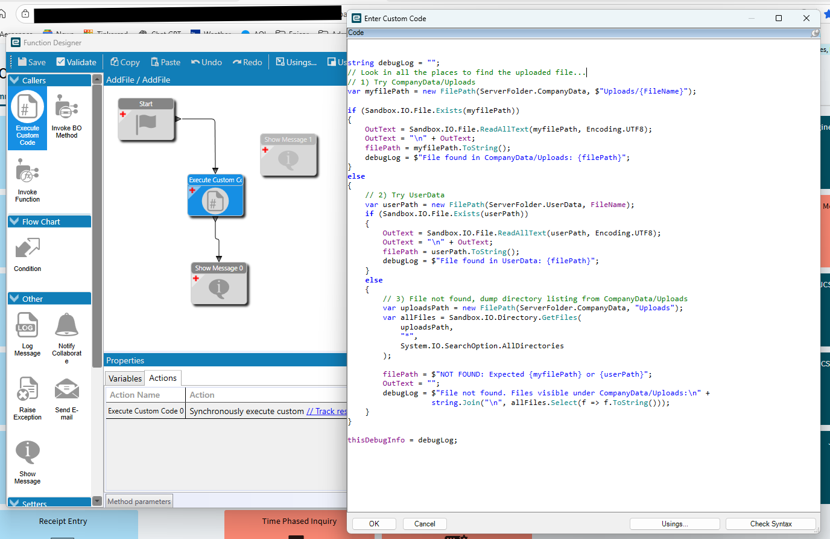The width and height of the screenshot is (830, 539).
Task: Select the Log Message tool
Action: (27, 334)
